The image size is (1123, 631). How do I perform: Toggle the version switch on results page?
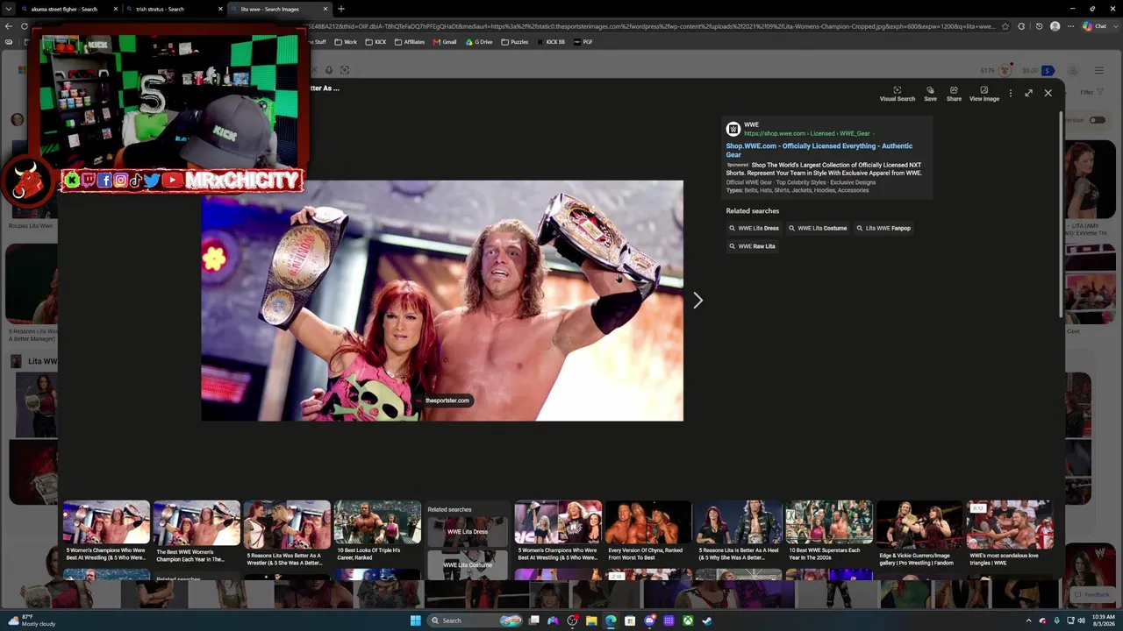tap(1097, 120)
